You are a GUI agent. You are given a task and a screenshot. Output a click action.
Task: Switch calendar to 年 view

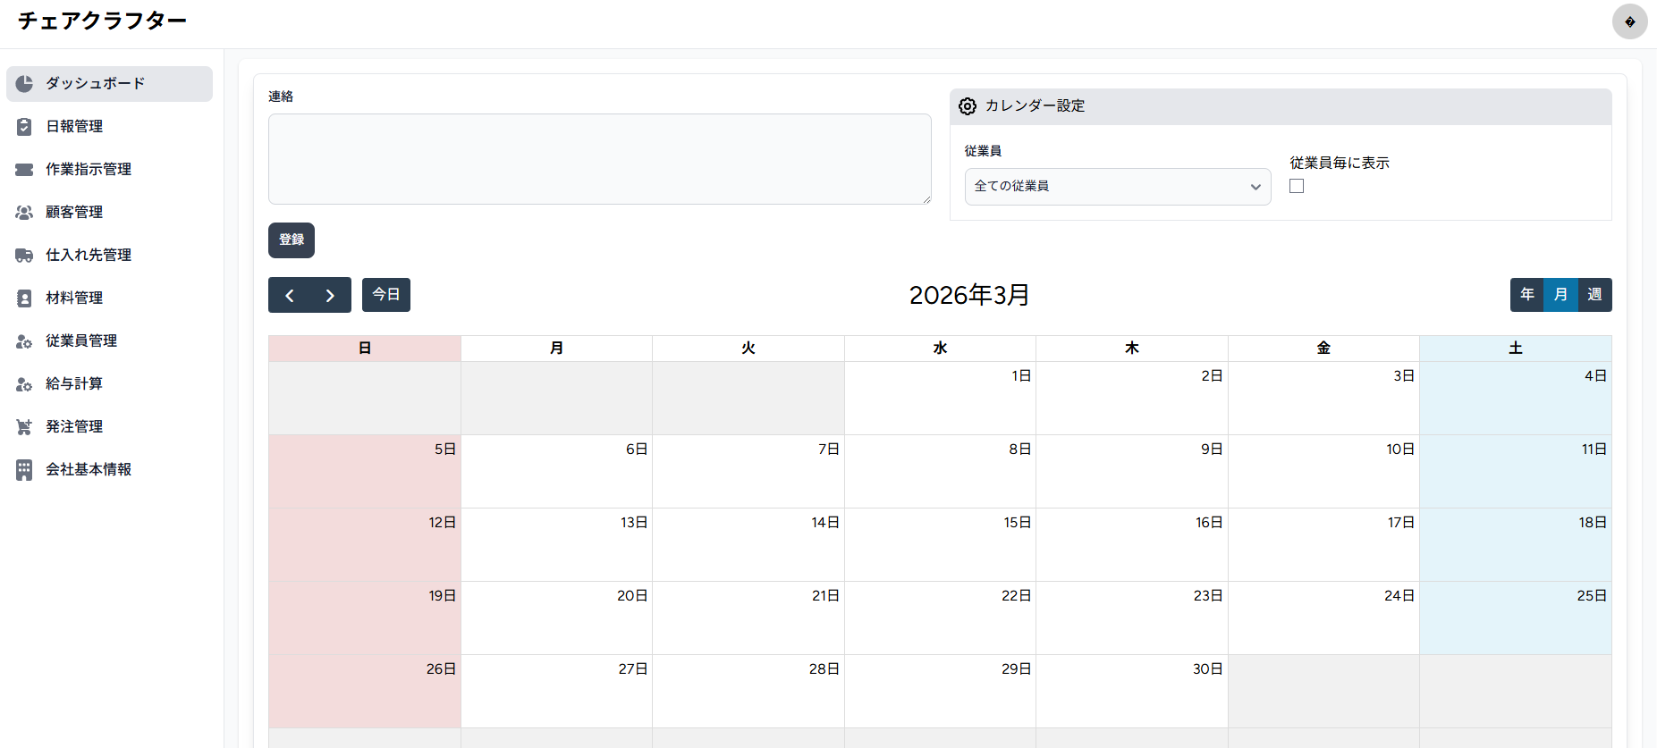coord(1527,295)
